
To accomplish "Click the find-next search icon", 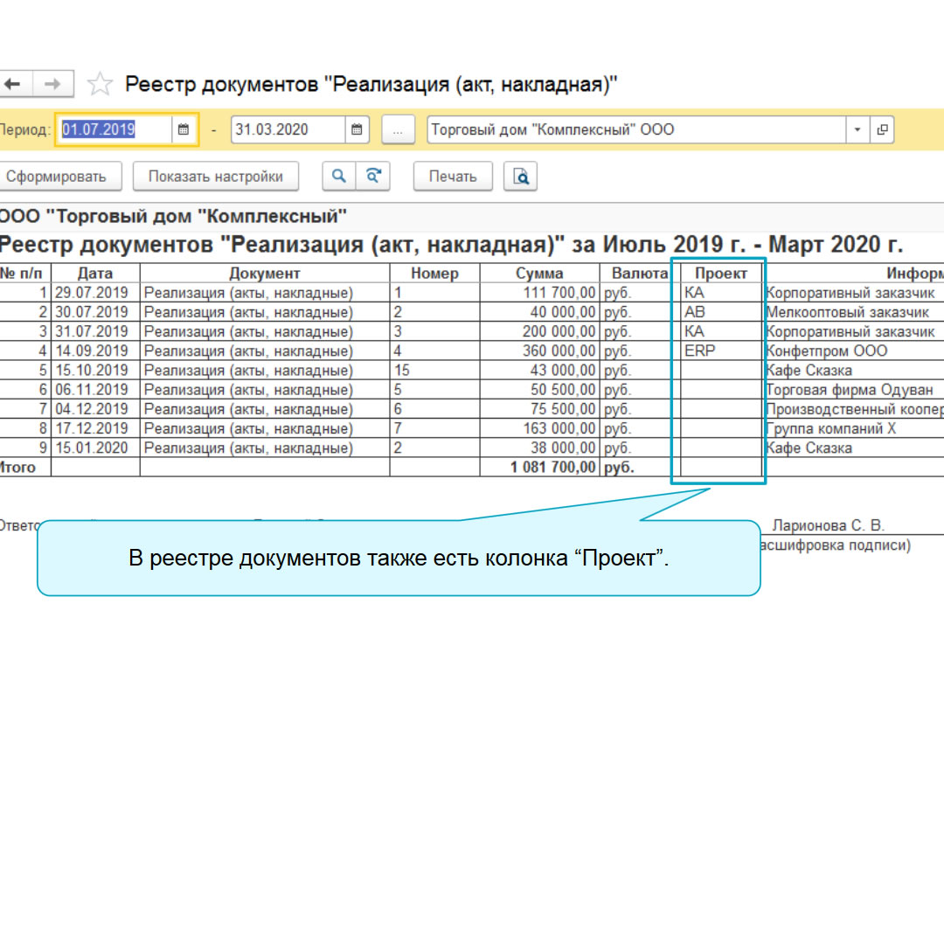I will pyautogui.click(x=373, y=177).
